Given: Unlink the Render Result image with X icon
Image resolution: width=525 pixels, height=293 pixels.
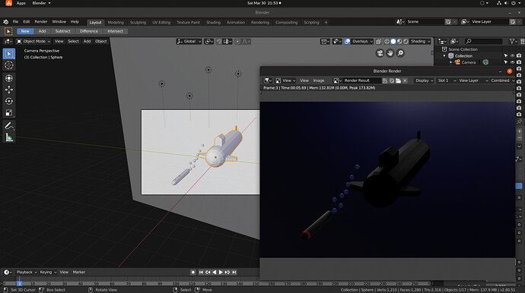Looking at the screenshot, I should tap(405, 80).
